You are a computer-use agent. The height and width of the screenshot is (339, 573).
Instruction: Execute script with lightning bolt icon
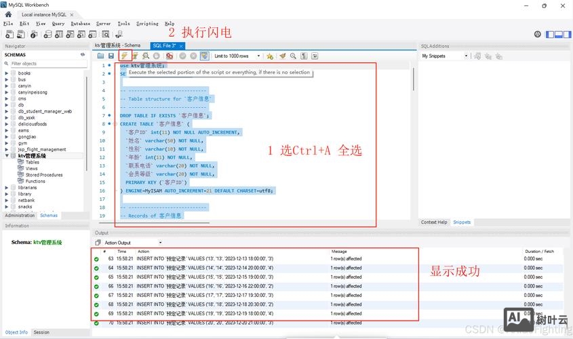124,56
